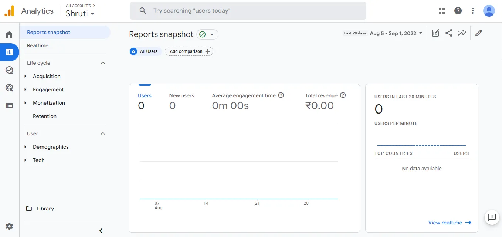Click the View realtime link
Viewport: 502px width, 237px height.
coord(450,223)
